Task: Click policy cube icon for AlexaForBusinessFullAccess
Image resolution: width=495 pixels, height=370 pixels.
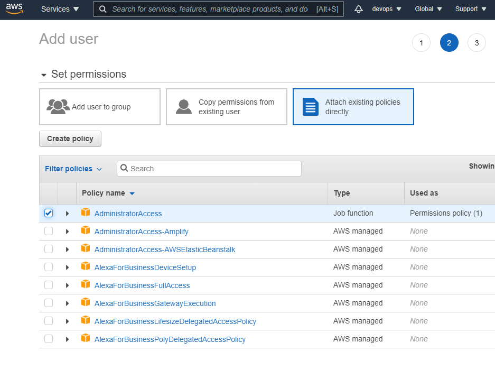Action: click(86, 284)
